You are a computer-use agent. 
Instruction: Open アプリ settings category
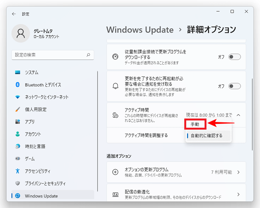(x=53, y=122)
